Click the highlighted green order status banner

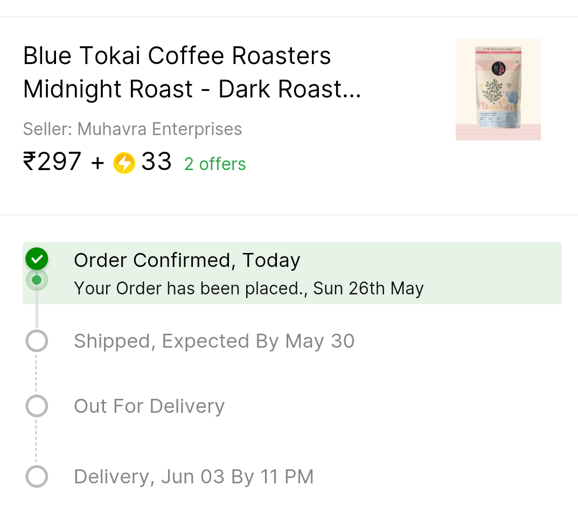292,273
